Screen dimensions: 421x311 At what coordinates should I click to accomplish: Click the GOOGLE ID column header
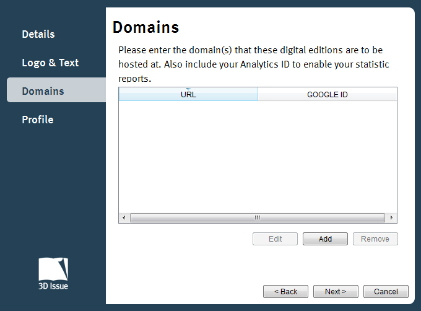(327, 95)
